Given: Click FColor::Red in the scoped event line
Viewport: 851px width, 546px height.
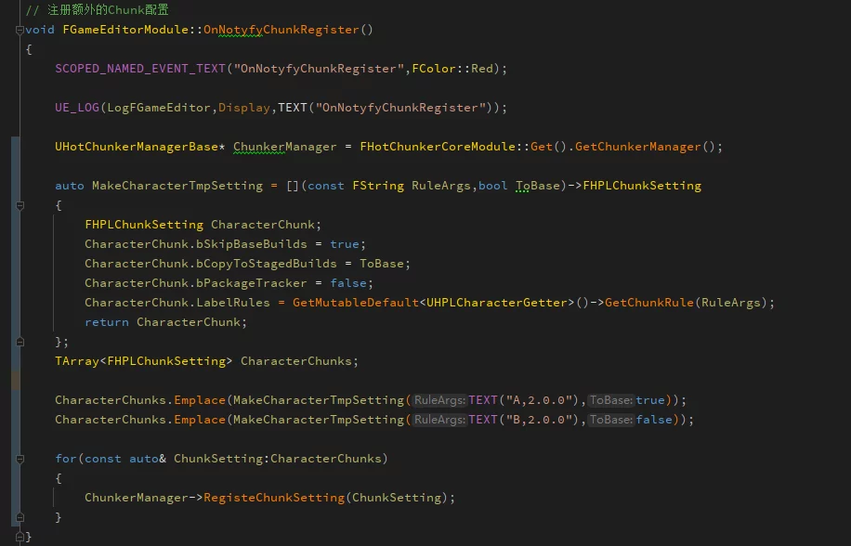Looking at the screenshot, I should point(452,69).
